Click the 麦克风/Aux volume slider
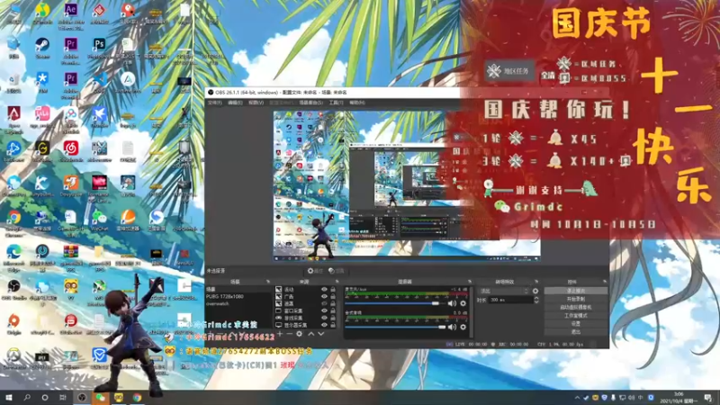The image size is (720, 405). click(395, 303)
